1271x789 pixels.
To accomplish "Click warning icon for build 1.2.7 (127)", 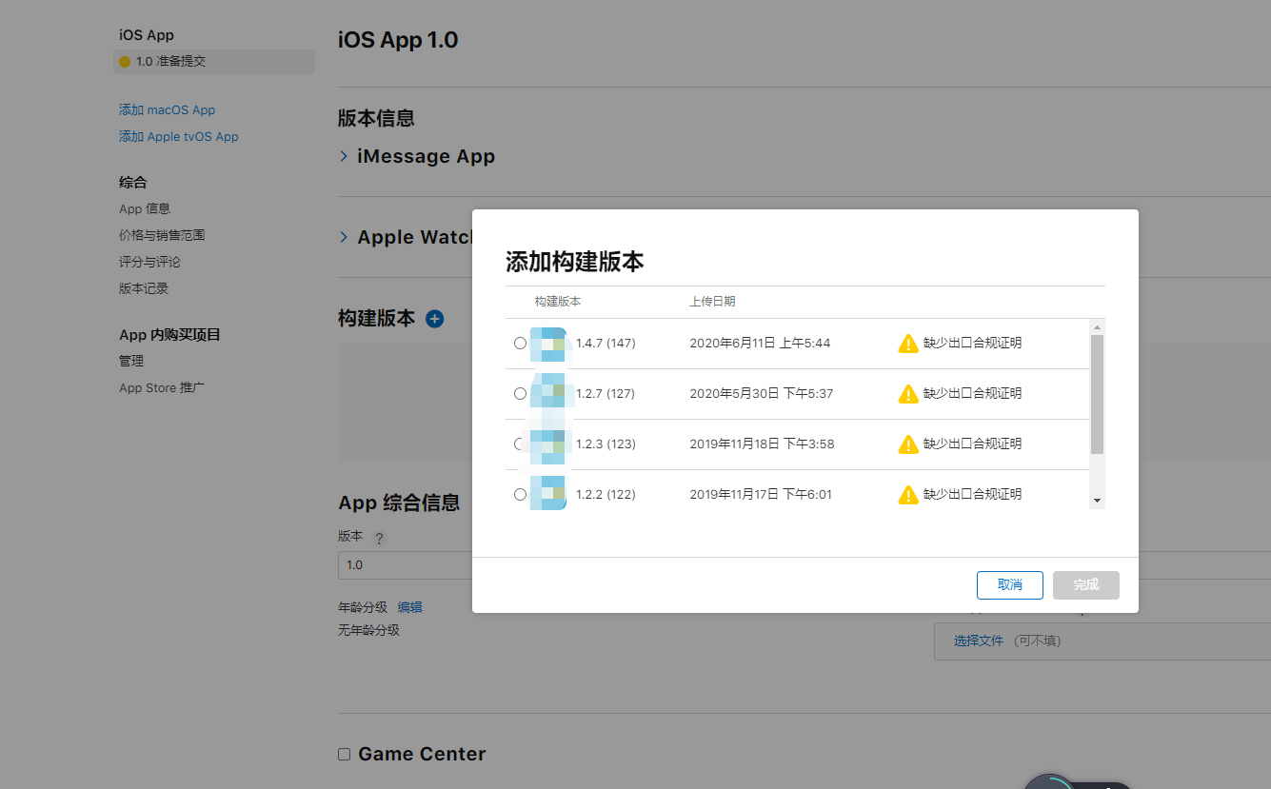I will 908,394.
